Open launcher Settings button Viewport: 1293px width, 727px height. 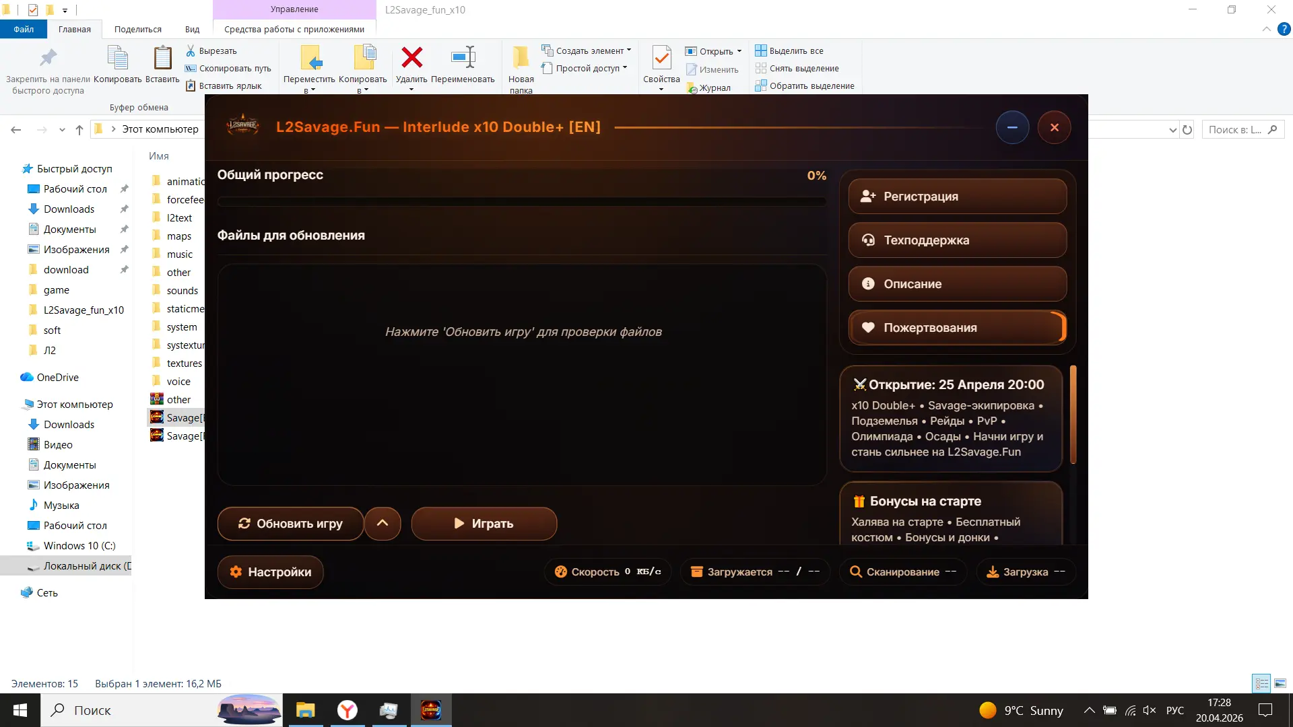[270, 572]
